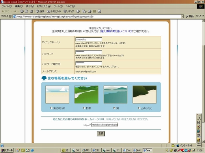Click the envelope icon in the system tray
This screenshot has height=153, width=205.
(193, 150)
